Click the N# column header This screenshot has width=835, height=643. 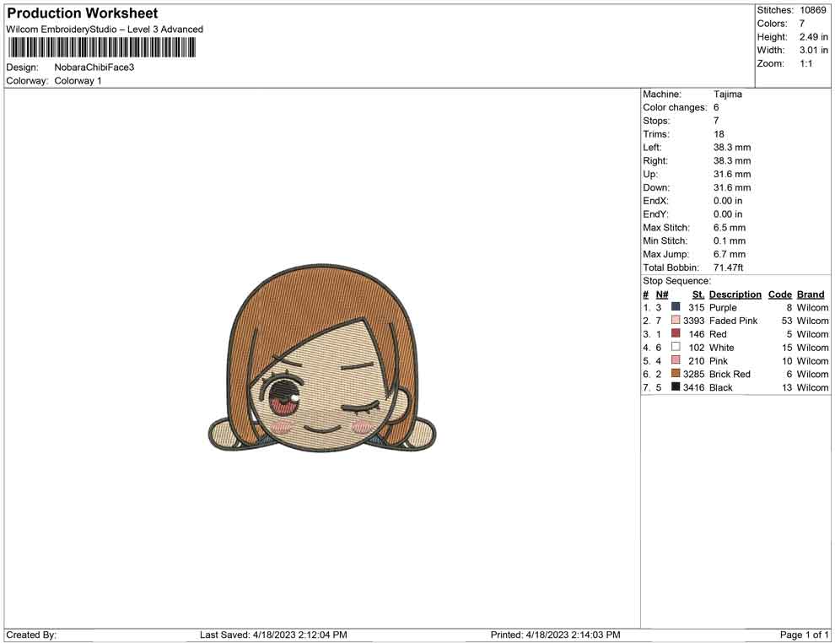pyautogui.click(x=662, y=294)
